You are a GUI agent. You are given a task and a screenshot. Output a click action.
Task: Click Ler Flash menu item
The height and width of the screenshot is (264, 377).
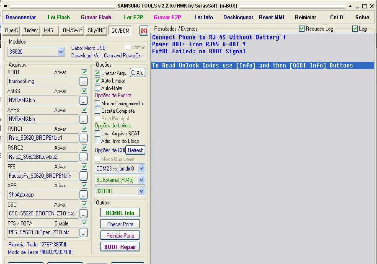[59, 17]
